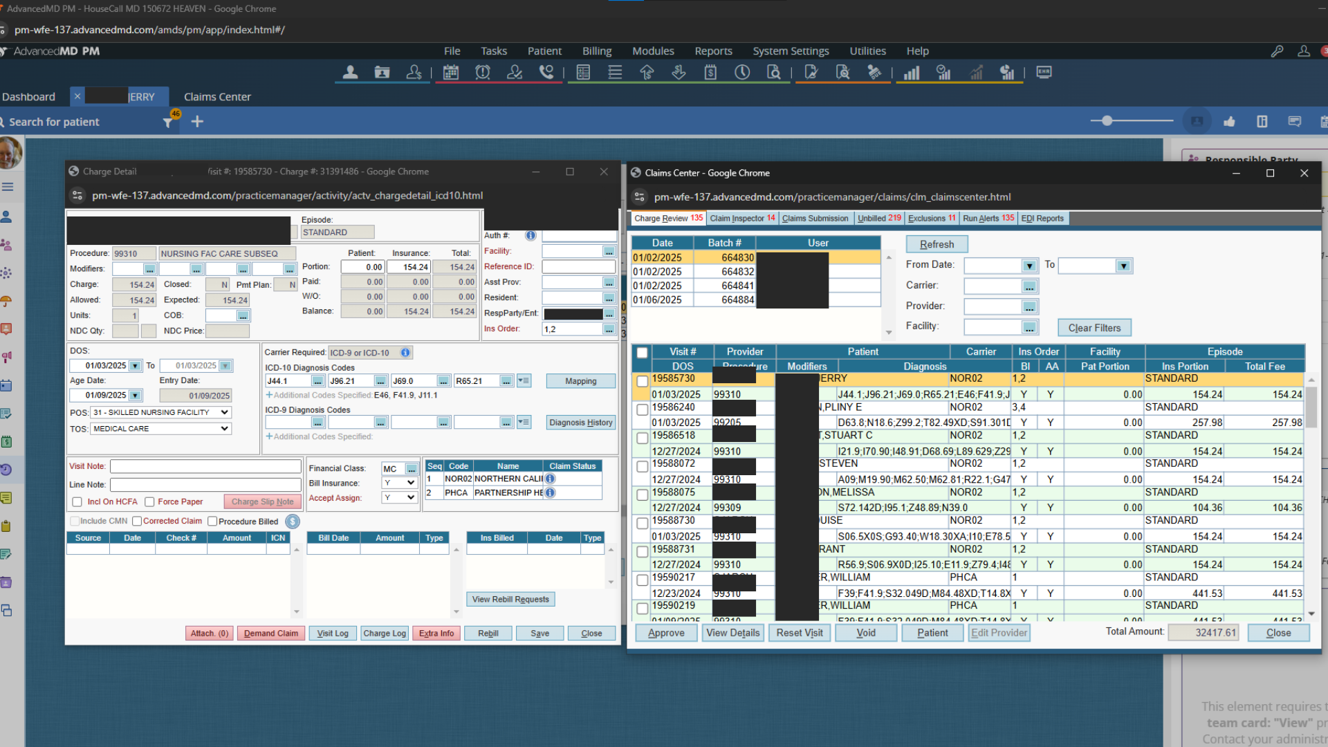Click the clock history toolbar icon
Image resolution: width=1328 pixels, height=747 pixels.
pyautogui.click(x=742, y=73)
